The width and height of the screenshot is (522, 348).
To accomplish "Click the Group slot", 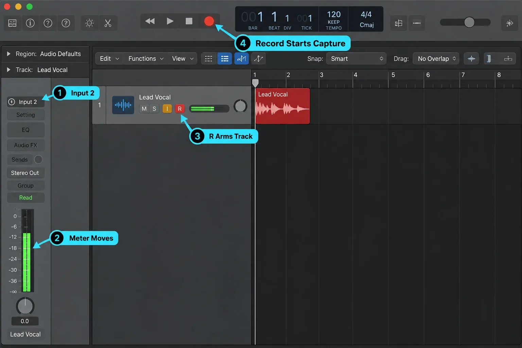I will [26, 186].
